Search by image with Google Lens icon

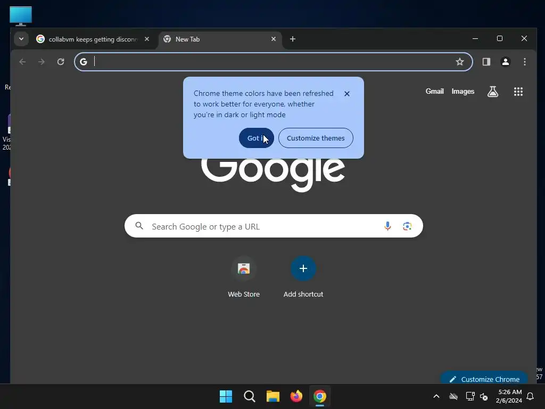(407, 226)
